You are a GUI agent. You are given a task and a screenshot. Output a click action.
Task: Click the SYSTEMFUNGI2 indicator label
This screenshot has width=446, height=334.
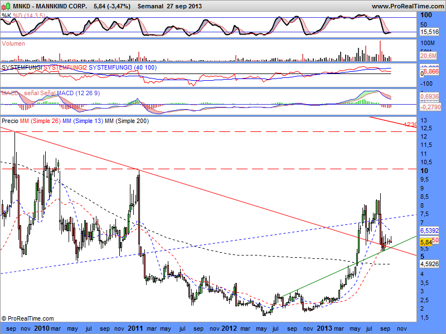point(65,67)
